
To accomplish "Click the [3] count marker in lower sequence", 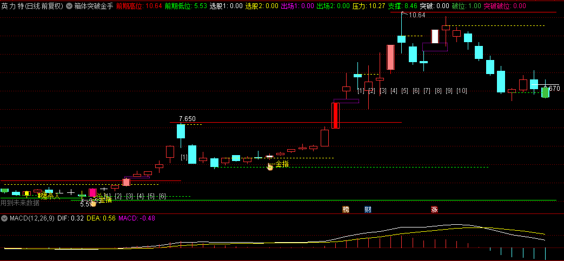I will pos(129,196).
